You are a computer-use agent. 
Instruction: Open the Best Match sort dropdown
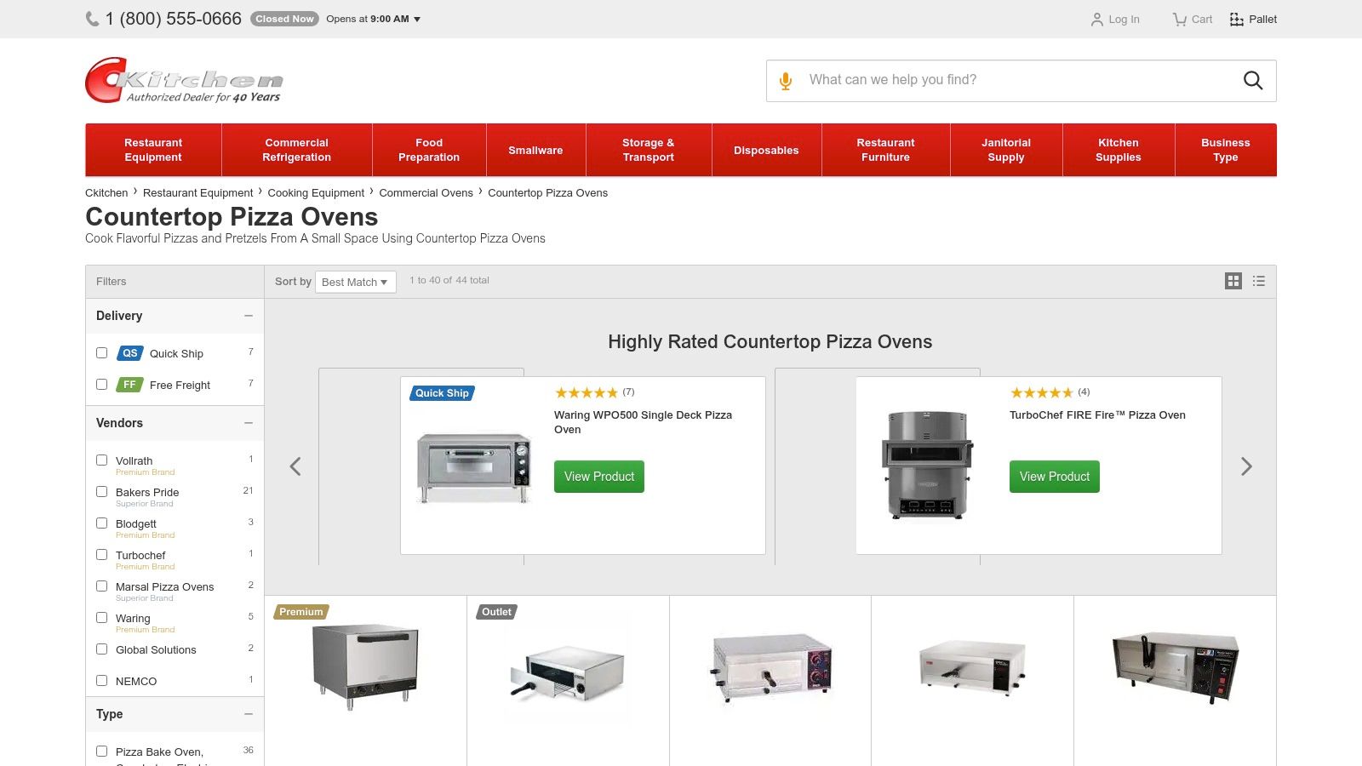point(355,282)
